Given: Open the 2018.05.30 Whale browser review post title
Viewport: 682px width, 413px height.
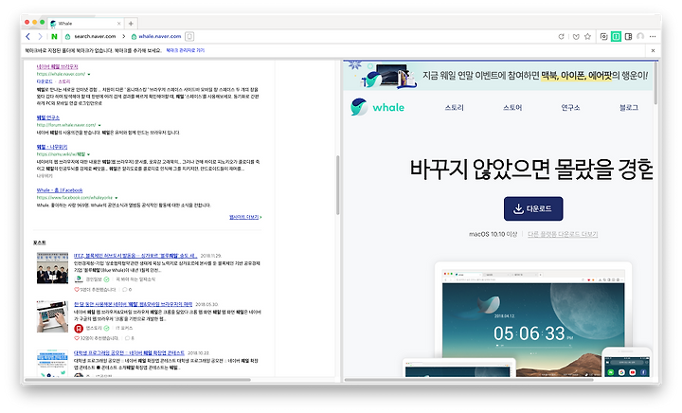Looking at the screenshot, I should 134,304.
